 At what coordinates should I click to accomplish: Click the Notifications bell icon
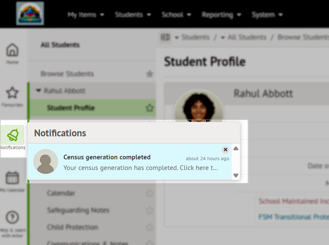click(x=13, y=135)
